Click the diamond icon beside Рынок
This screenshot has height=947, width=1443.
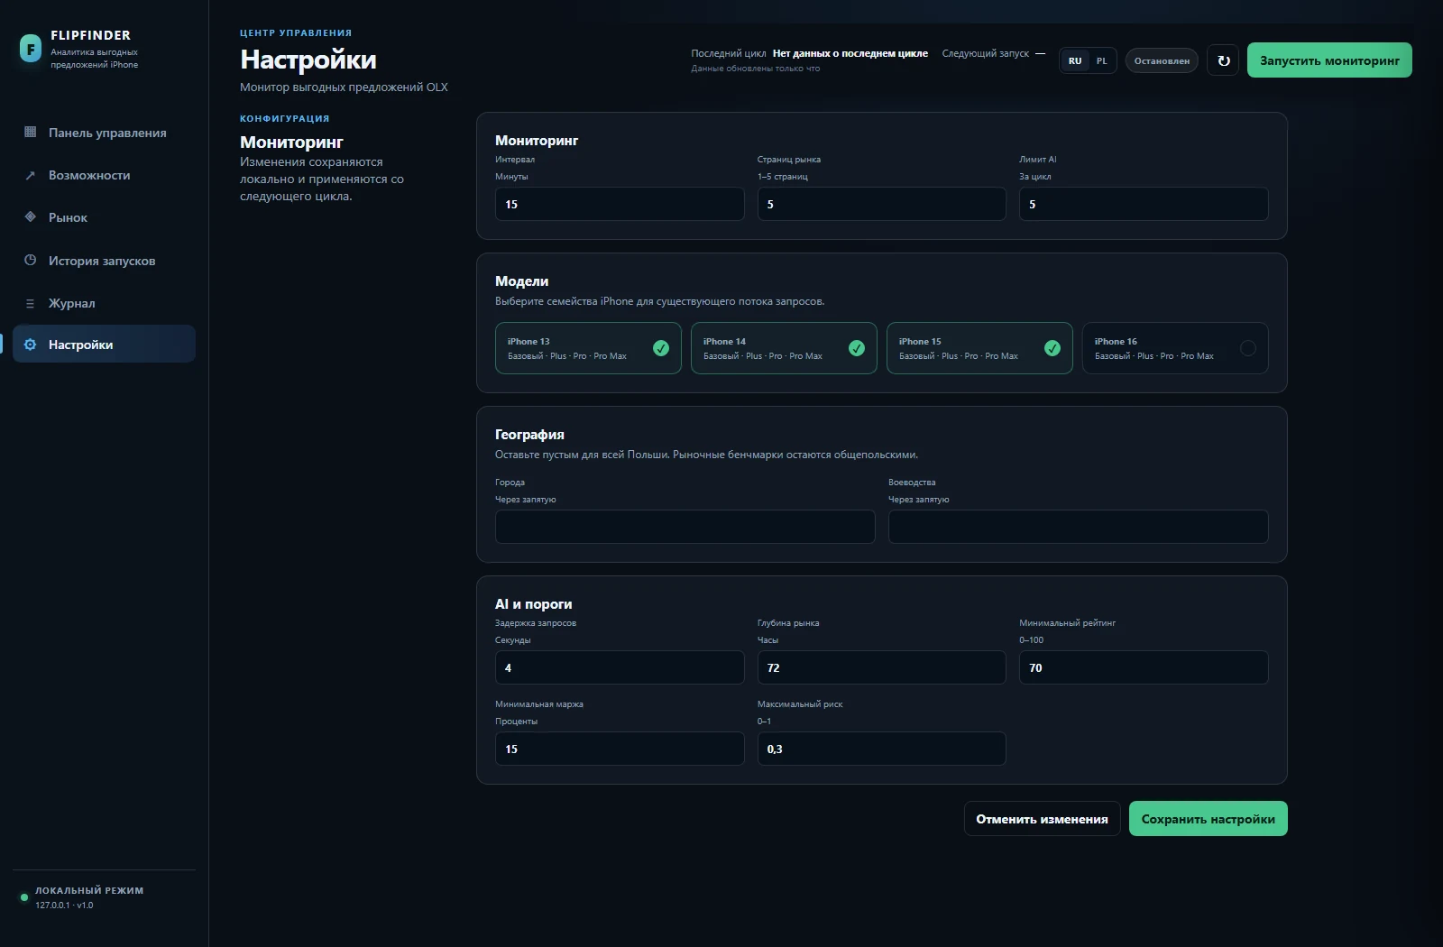point(31,217)
